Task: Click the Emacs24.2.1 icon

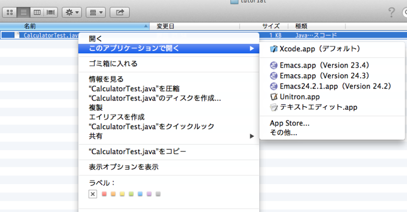Action: coord(274,86)
